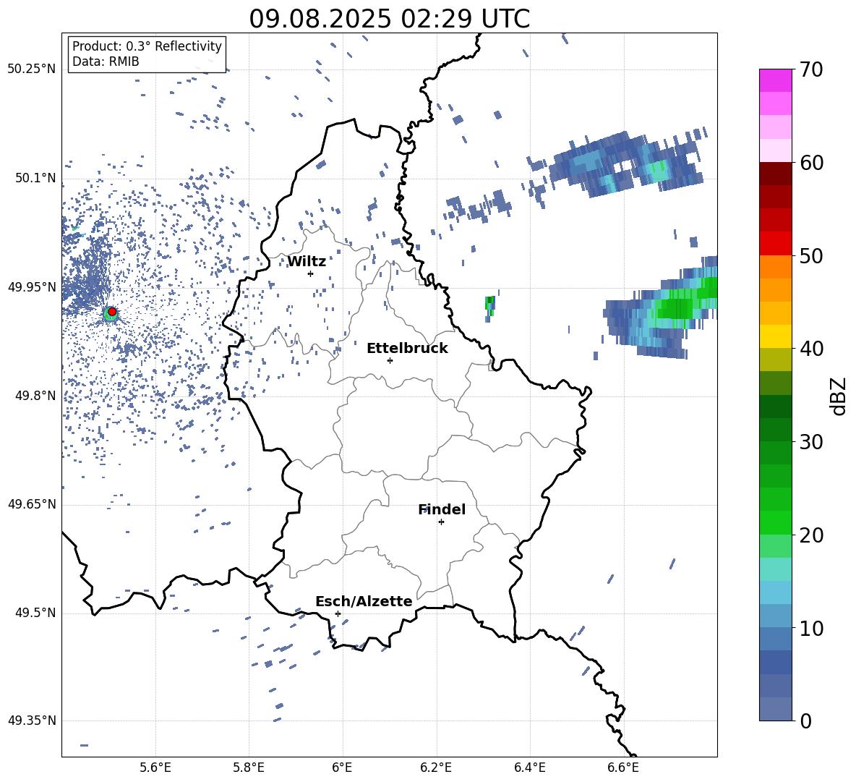Image resolution: width=856 pixels, height=782 pixels.
Task: Click the 5.6°E longitude label
Action: click(x=155, y=768)
